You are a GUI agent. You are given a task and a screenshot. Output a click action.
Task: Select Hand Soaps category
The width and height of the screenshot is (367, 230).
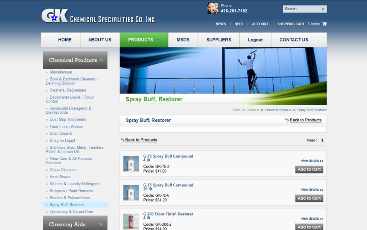tap(60, 177)
